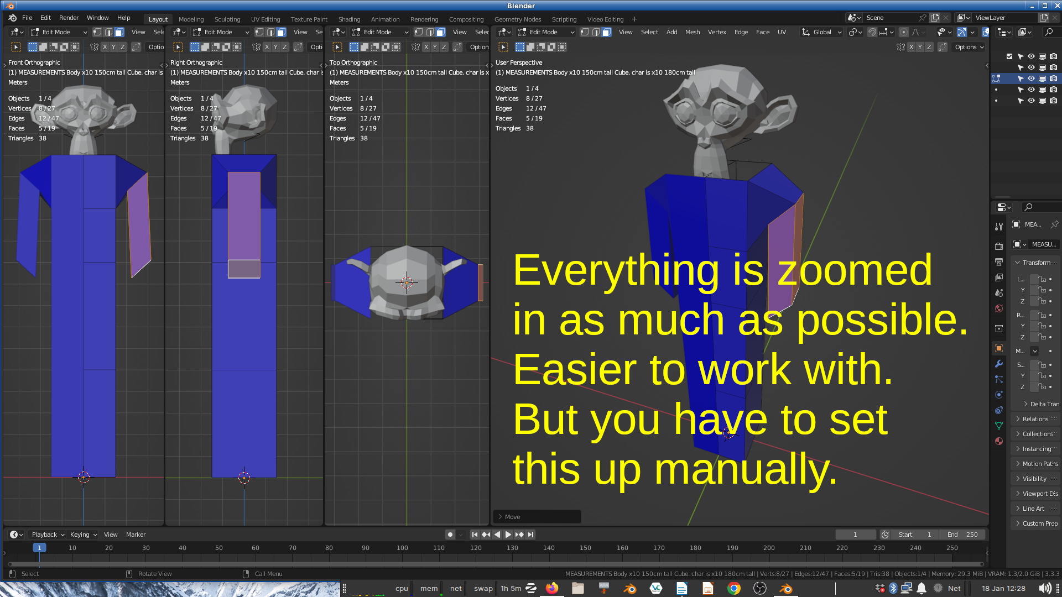Open the Modifiers wrench properties tab
Viewport: 1062px width, 597px height.
pos(998,364)
